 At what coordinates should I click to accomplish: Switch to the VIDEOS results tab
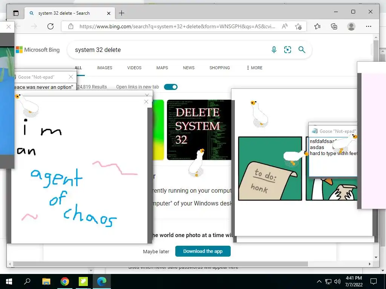134,68
